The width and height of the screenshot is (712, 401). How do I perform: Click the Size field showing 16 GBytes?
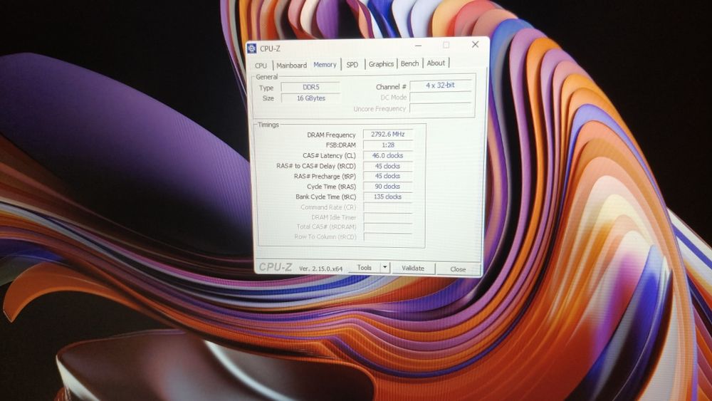(x=310, y=98)
